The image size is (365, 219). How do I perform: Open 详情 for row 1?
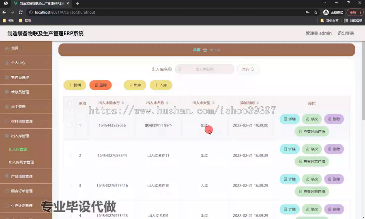(290, 119)
